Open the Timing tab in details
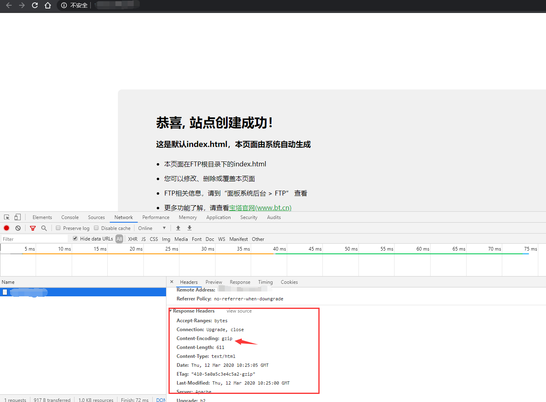Image resolution: width=546 pixels, height=402 pixels. coord(265,282)
